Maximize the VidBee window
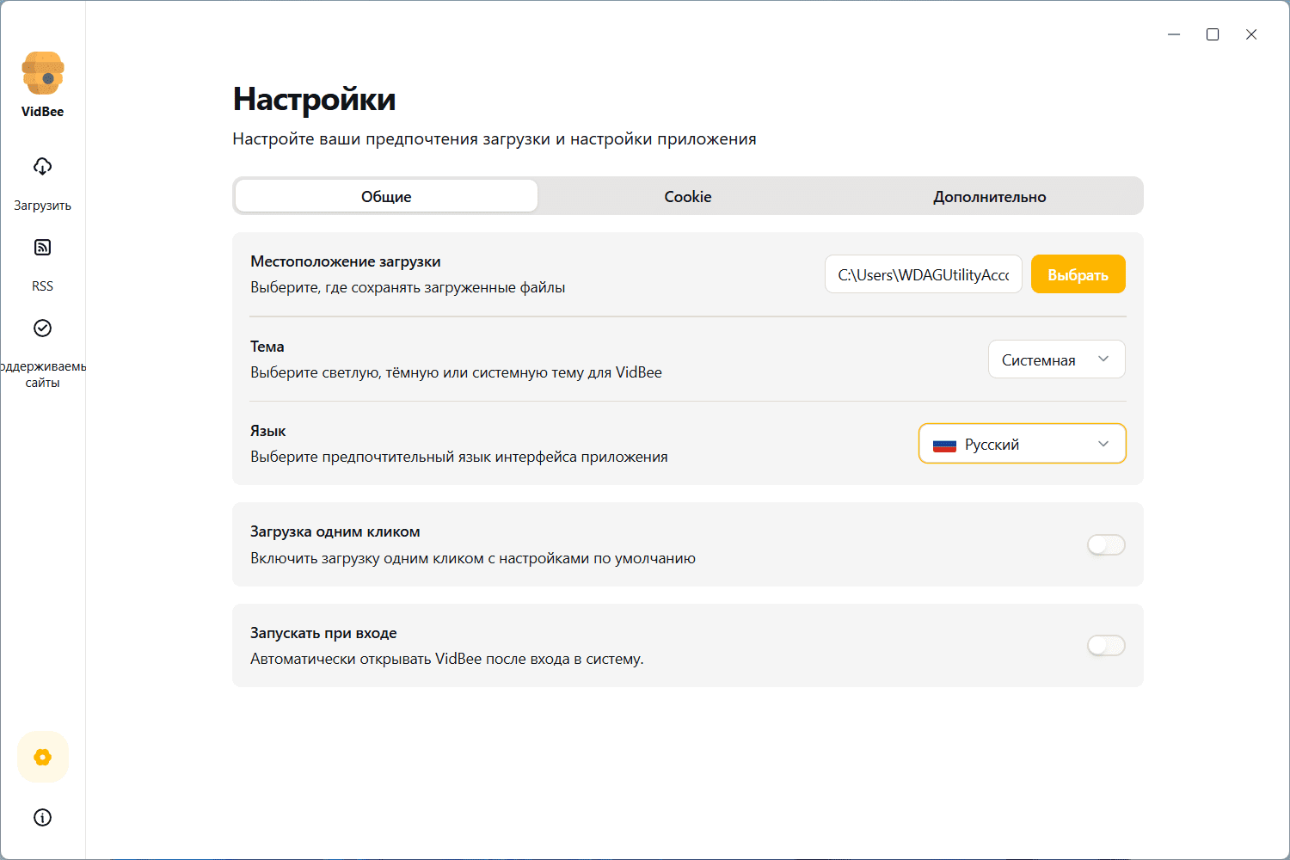The width and height of the screenshot is (1290, 860). pos(1213,34)
